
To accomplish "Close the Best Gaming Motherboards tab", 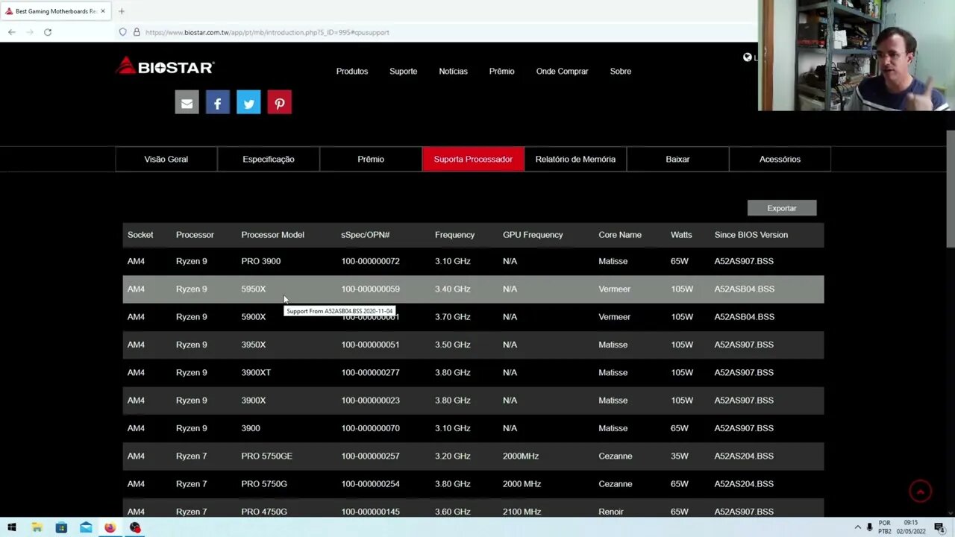I will coord(103,11).
